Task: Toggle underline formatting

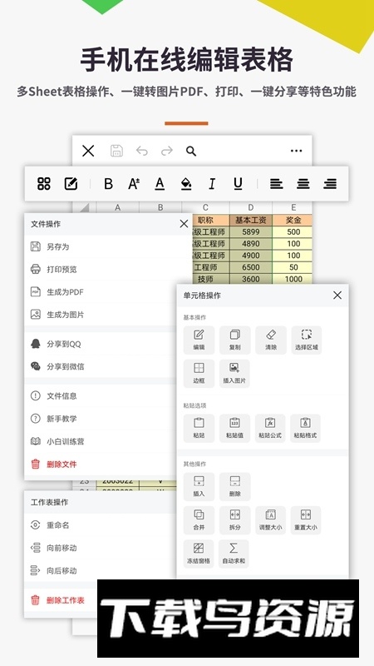Action: [x=238, y=183]
